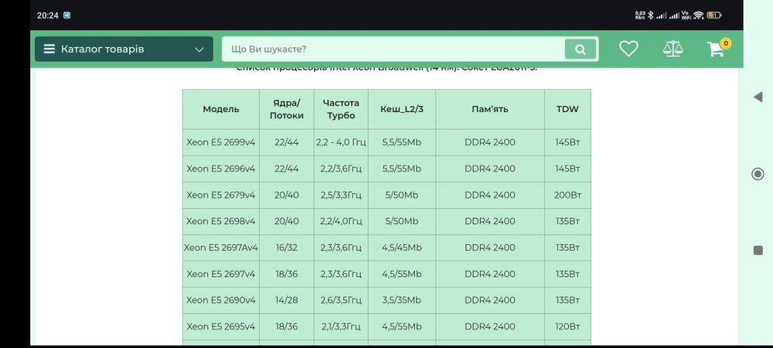Image resolution: width=773 pixels, height=348 pixels.
Task: Click the 3,5/35Mb cache cell
Action: coord(402,300)
